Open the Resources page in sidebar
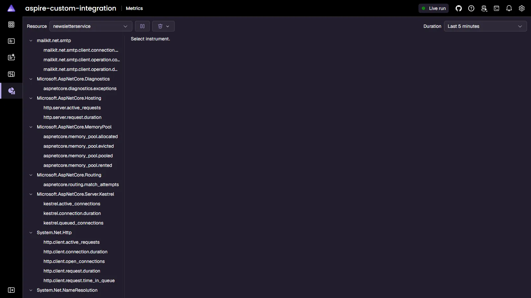Image resolution: width=531 pixels, height=298 pixels. point(11,25)
